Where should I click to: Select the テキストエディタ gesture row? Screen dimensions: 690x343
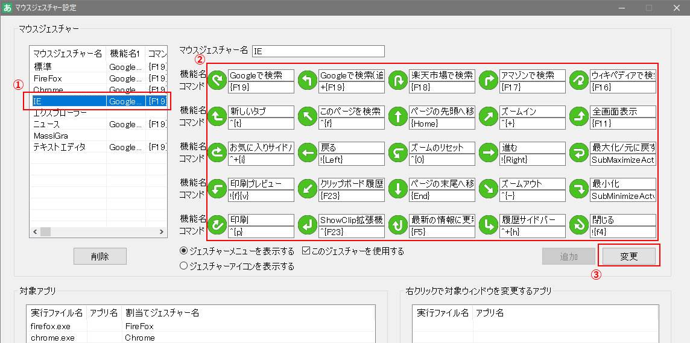coord(98,147)
